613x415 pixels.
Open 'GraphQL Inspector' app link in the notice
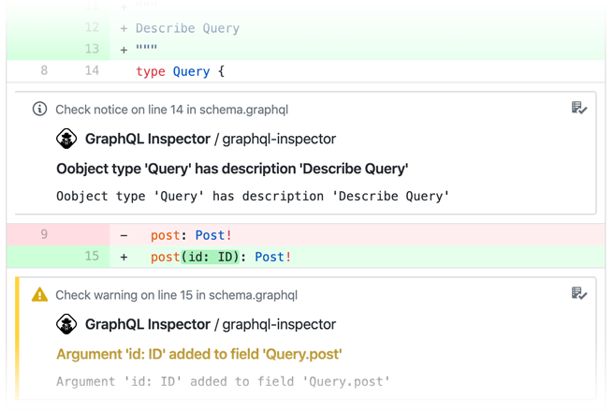[x=147, y=139]
